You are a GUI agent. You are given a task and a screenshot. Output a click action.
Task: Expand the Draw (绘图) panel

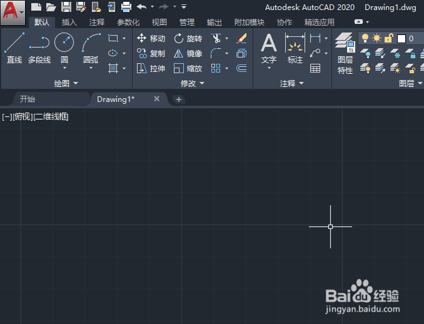[66, 83]
